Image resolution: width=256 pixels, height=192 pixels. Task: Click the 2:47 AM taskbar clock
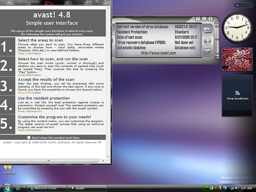click(x=246, y=188)
